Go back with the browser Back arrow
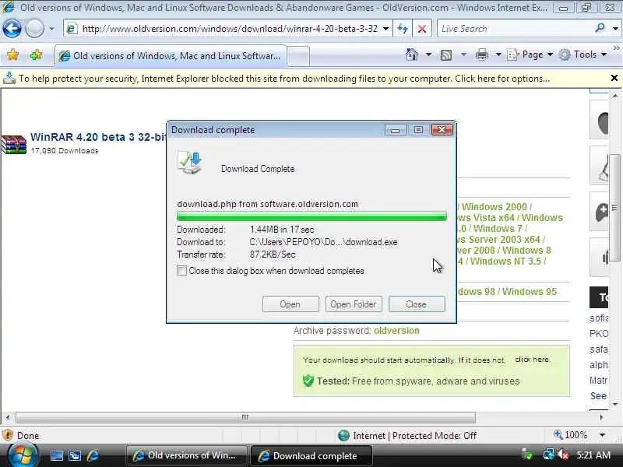This screenshot has height=467, width=623. pyautogui.click(x=12, y=29)
